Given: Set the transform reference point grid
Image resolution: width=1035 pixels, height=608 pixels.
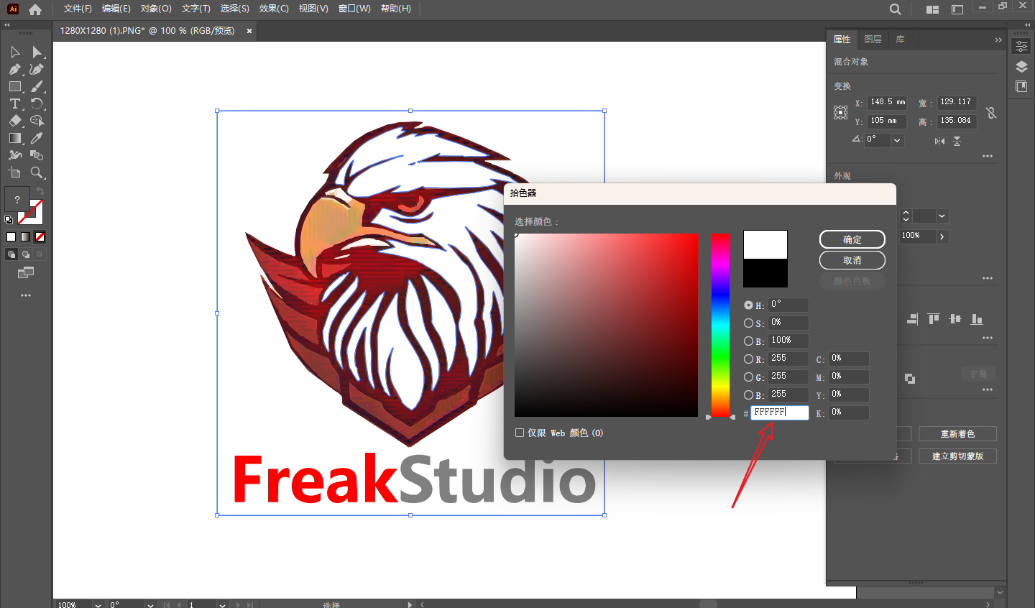Looking at the screenshot, I should pyautogui.click(x=840, y=112).
